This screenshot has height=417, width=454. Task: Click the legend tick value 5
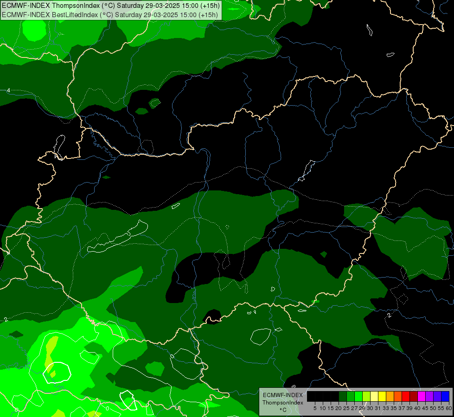tap(315, 408)
